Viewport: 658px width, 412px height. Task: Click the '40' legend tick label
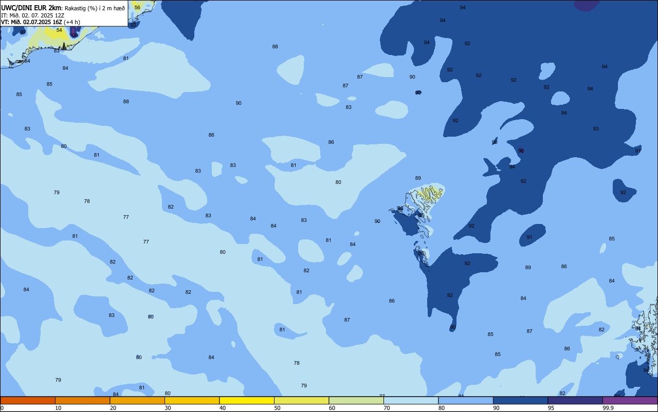223,408
